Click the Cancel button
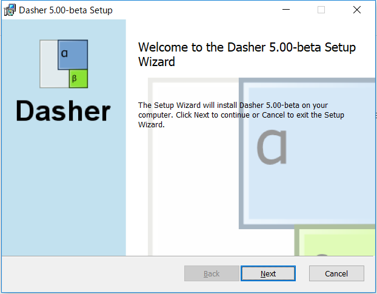 (336, 273)
